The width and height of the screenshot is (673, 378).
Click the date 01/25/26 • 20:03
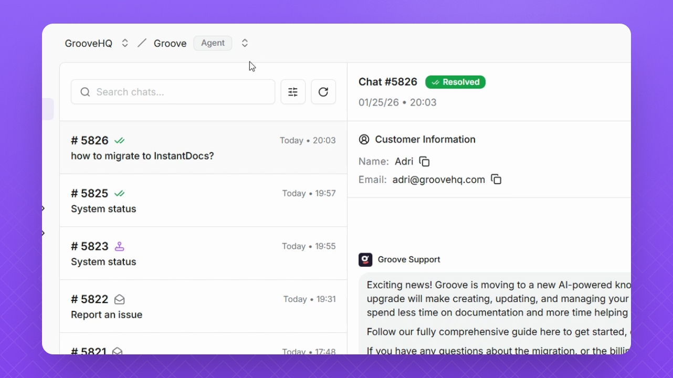(x=397, y=102)
